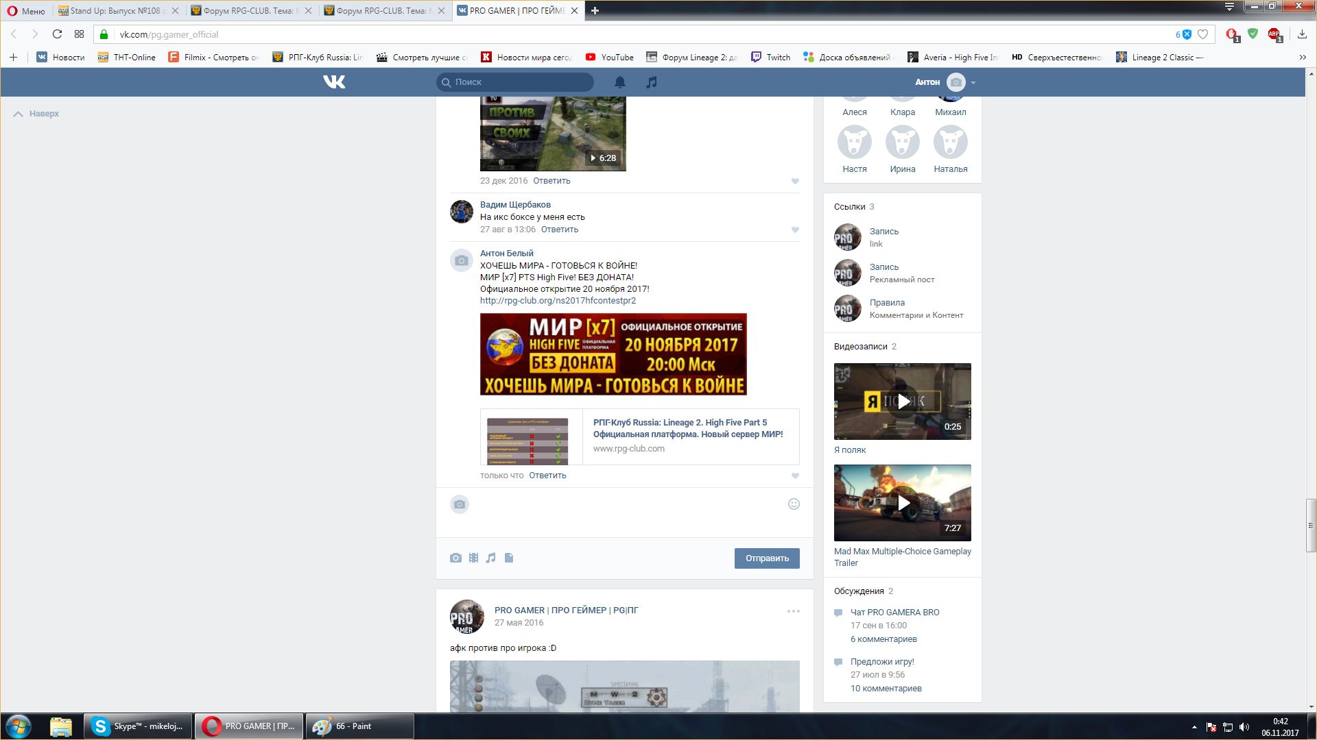The height and width of the screenshot is (740, 1317).
Task: Open the Opera Меню button
Action: [x=26, y=10]
